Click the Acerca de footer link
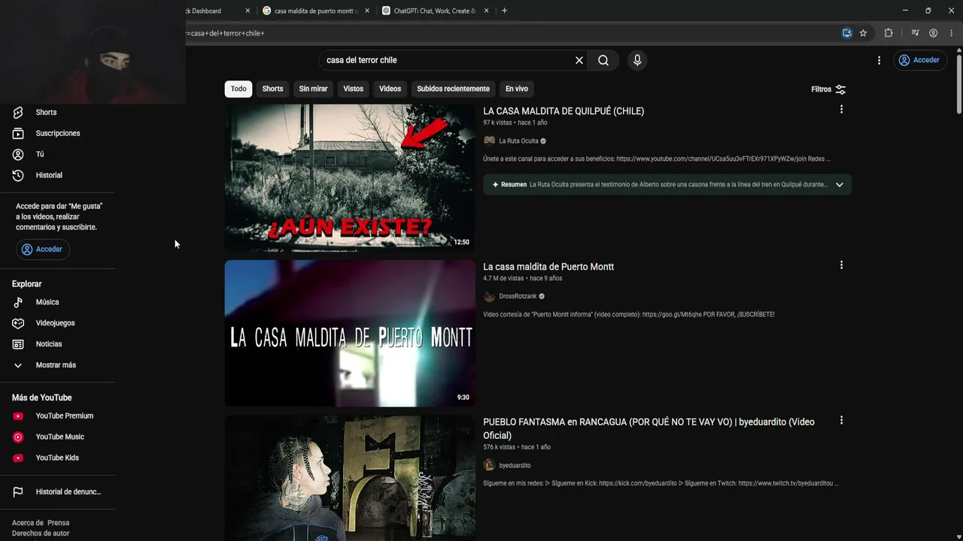Image resolution: width=963 pixels, height=541 pixels. pos(27,523)
